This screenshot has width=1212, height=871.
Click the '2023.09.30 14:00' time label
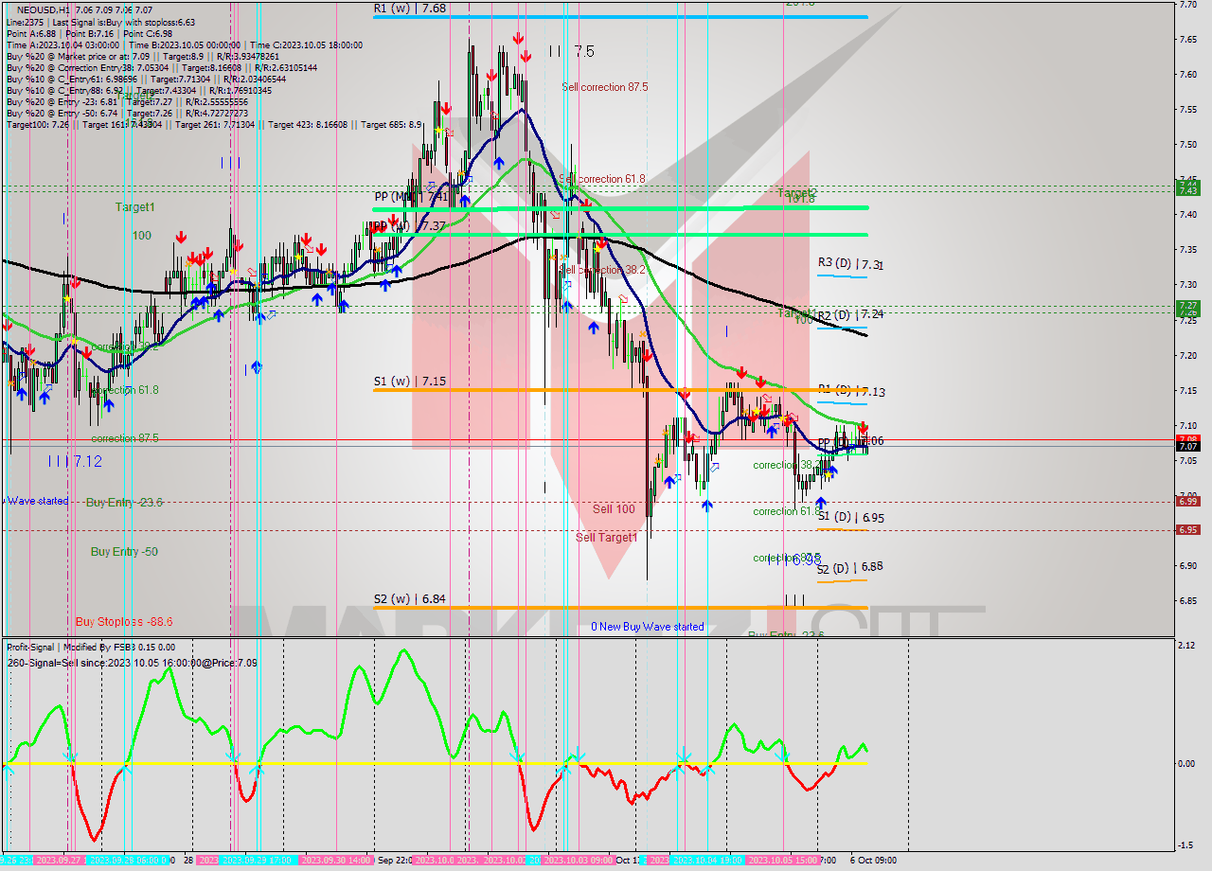(335, 861)
